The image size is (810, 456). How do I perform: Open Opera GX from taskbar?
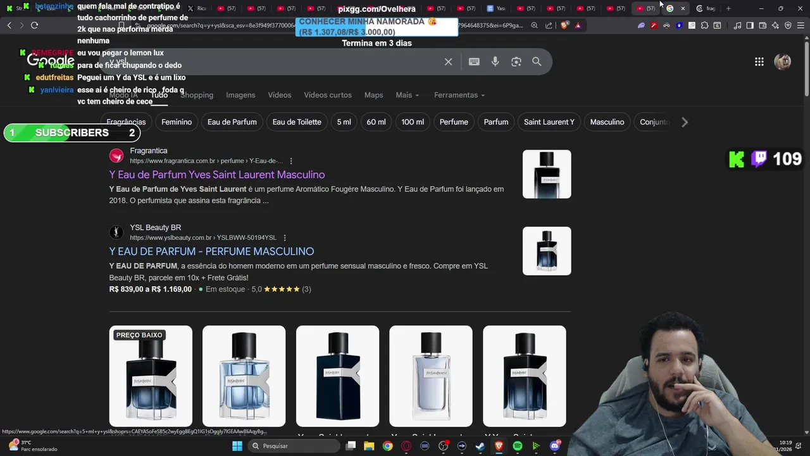[406, 446]
